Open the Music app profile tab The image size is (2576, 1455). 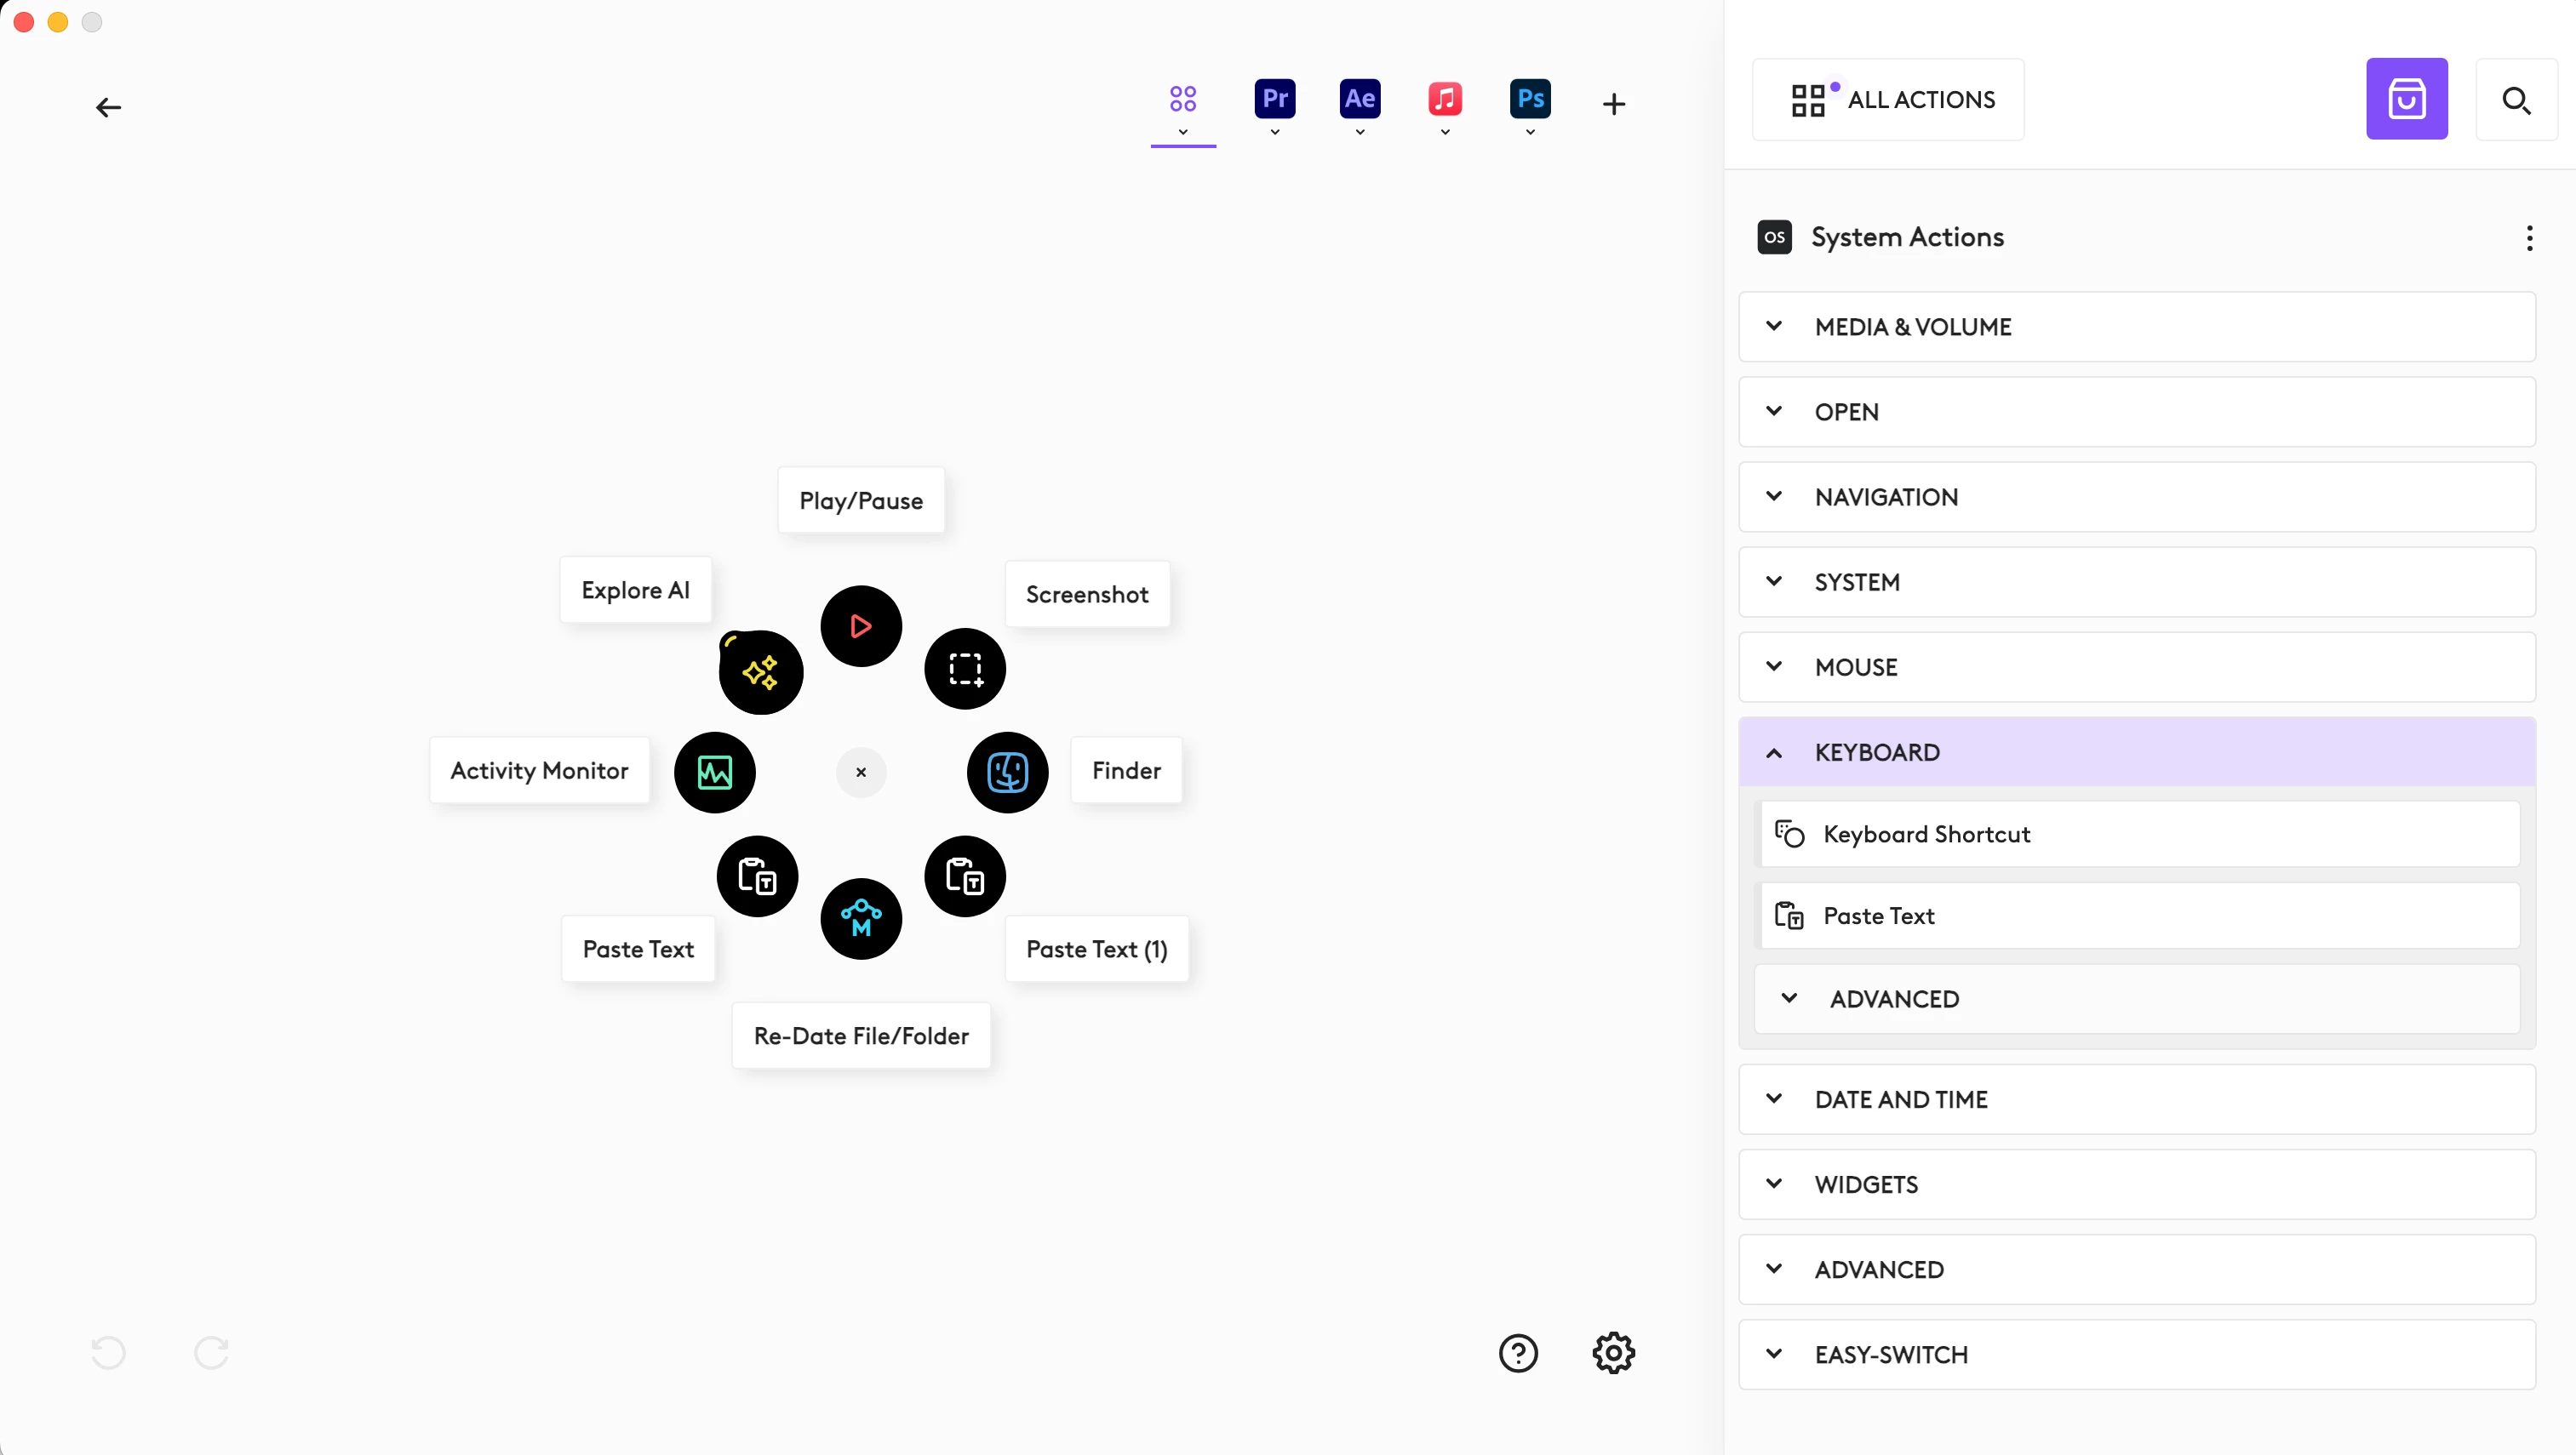(1445, 99)
